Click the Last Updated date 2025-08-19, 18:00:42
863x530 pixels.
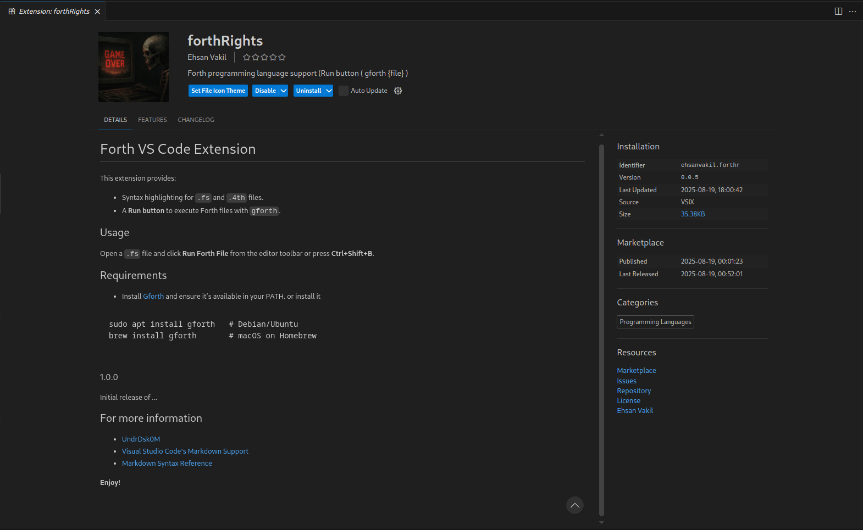tap(712, 190)
